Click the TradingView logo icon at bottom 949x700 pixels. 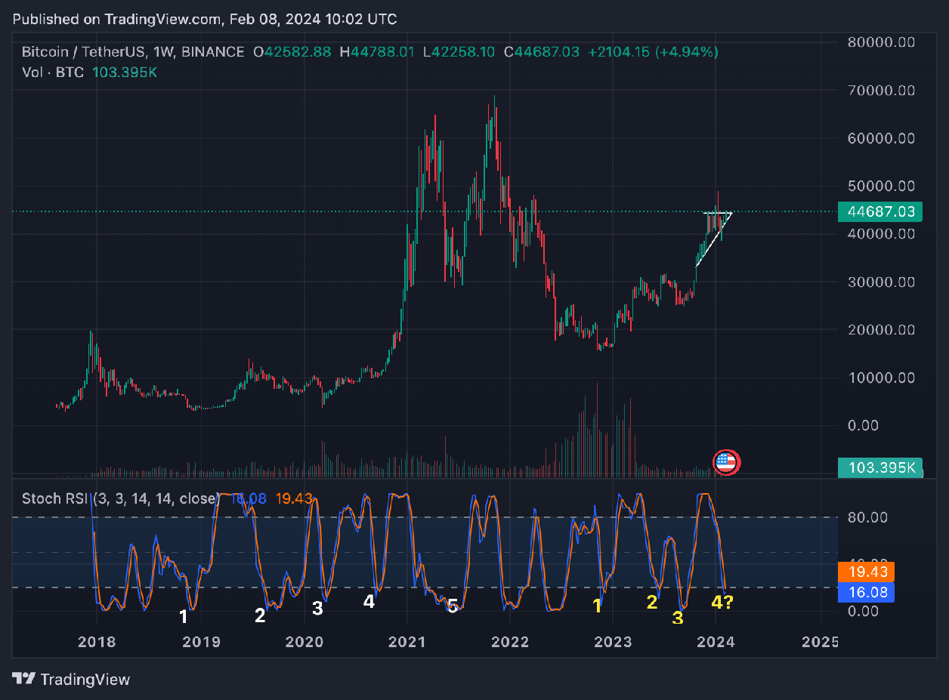(23, 679)
